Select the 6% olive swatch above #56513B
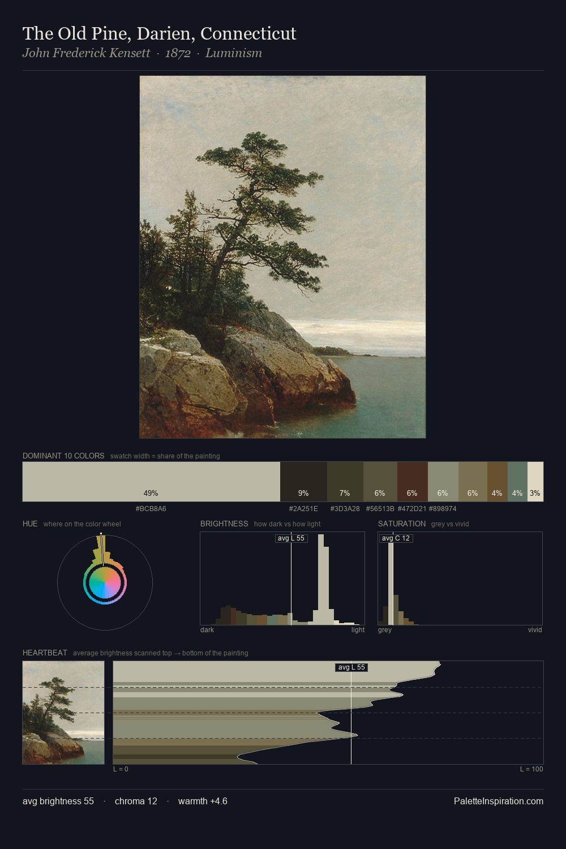This screenshot has width=566, height=849. [x=380, y=482]
